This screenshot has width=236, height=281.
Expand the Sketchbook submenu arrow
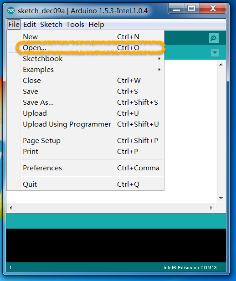159,59
